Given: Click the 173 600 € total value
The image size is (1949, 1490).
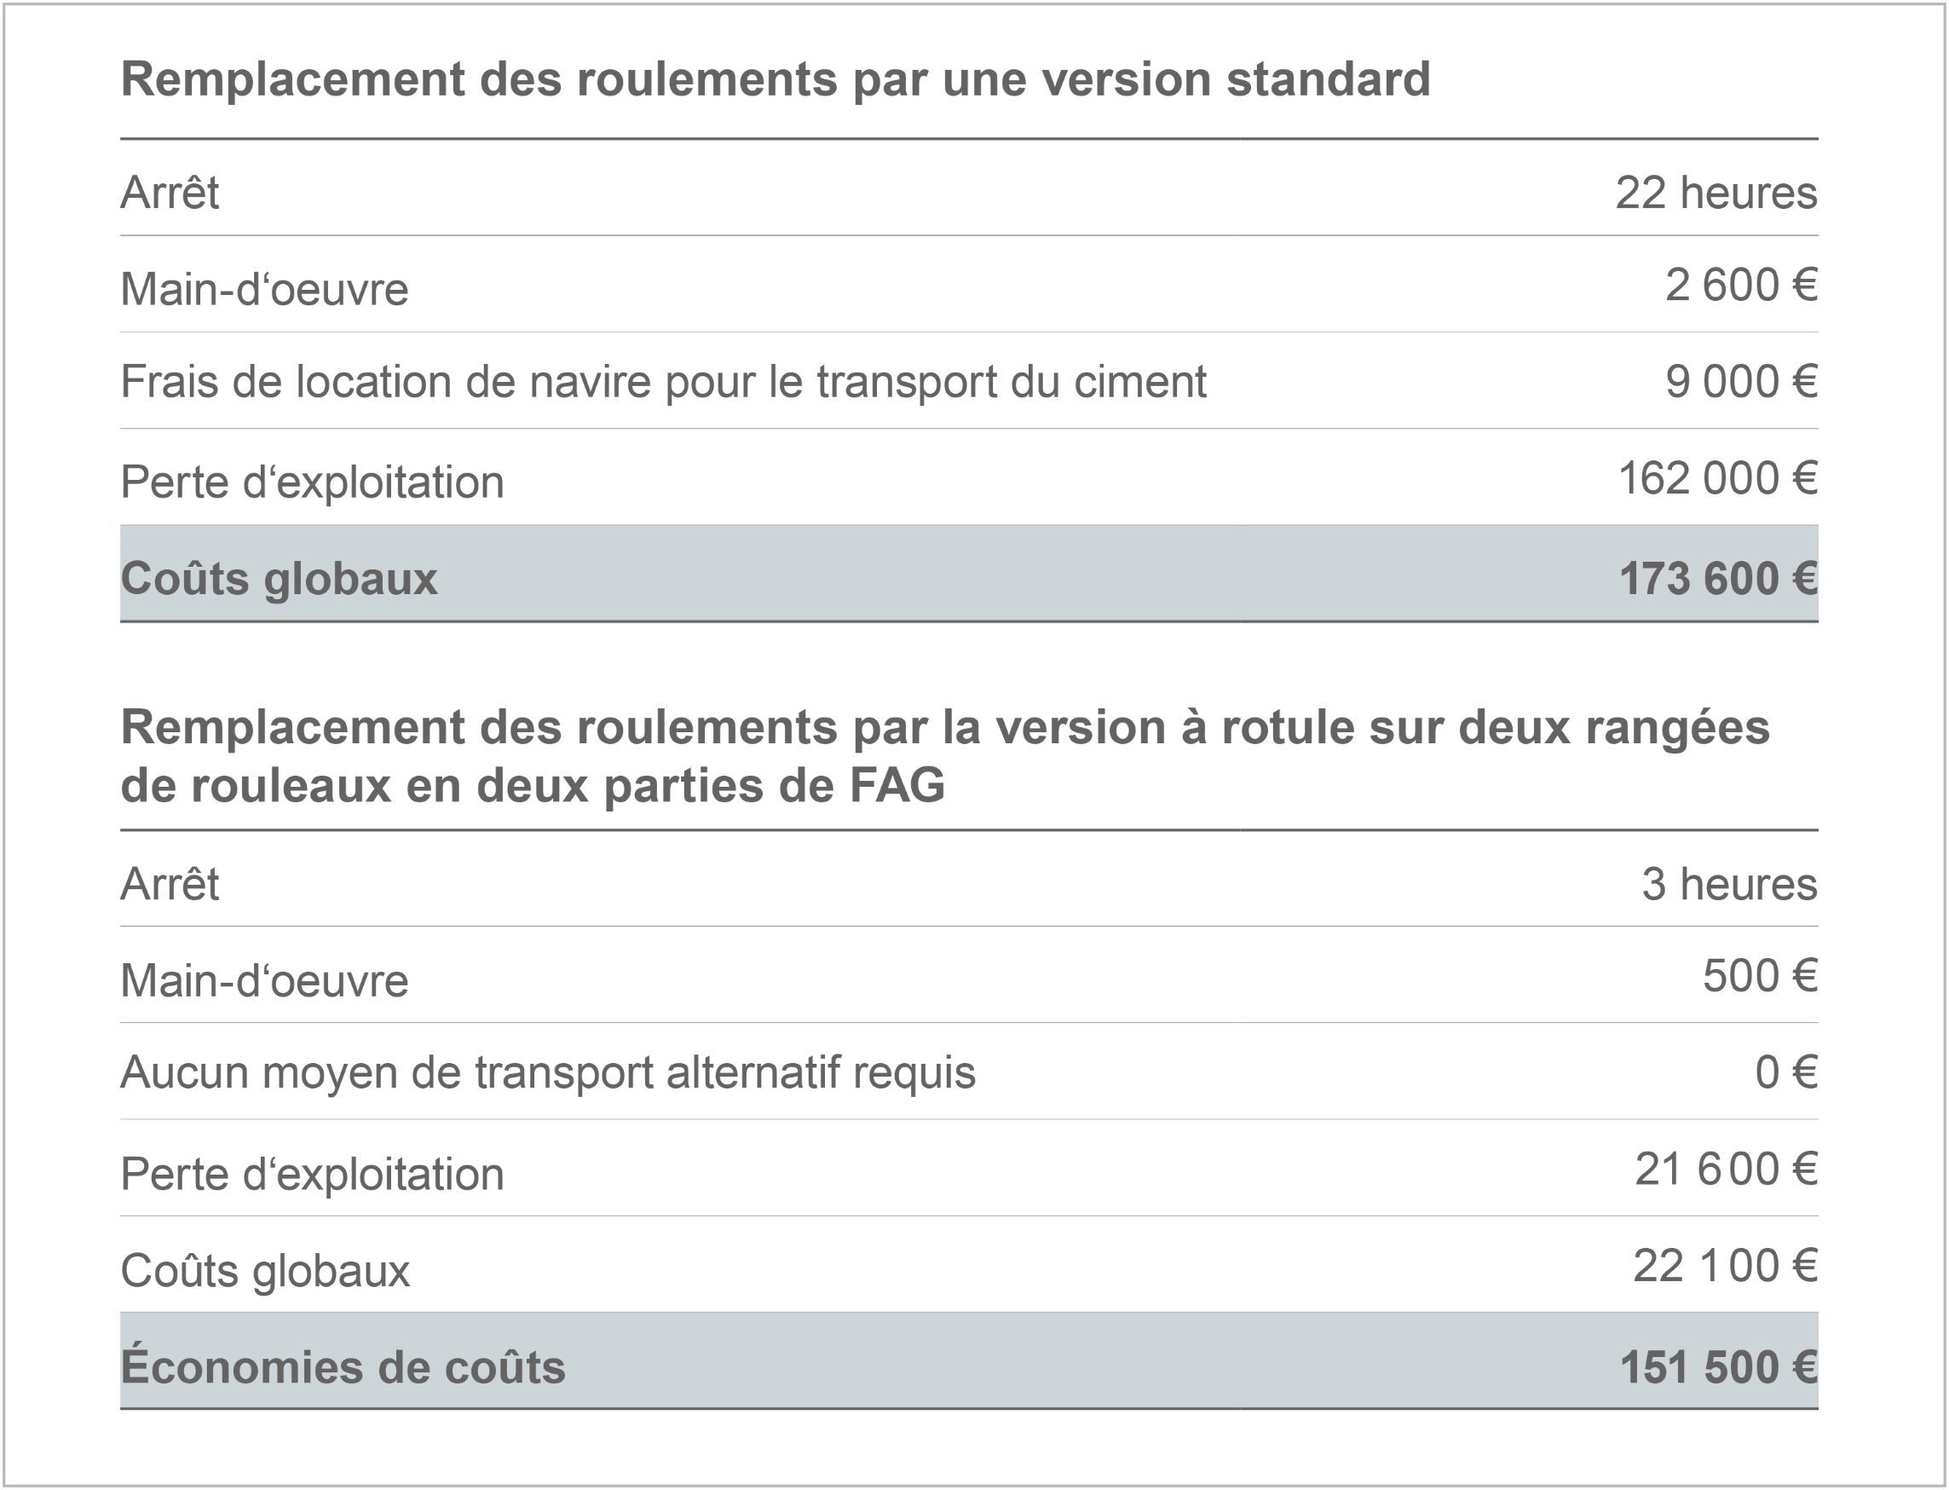Looking at the screenshot, I should [x=1718, y=579].
